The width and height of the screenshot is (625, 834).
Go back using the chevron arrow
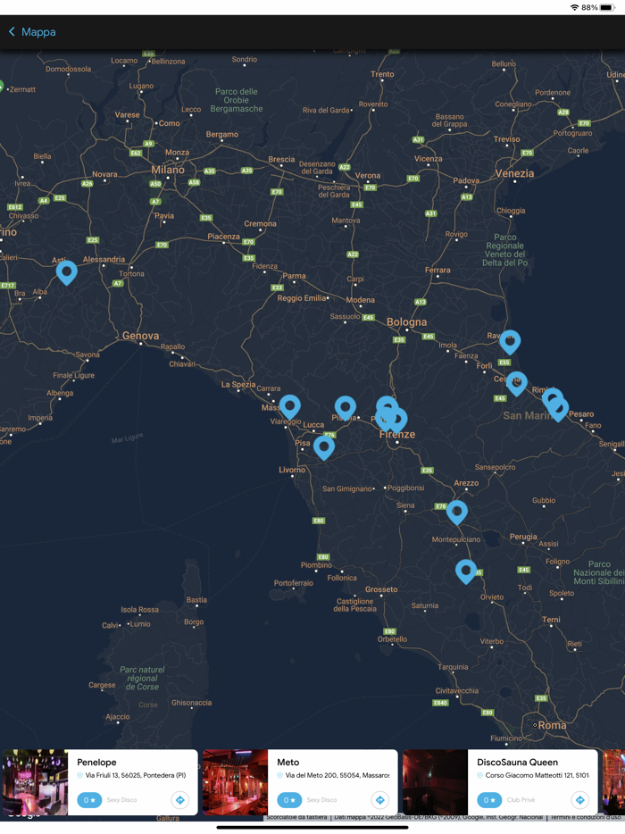[x=12, y=32]
